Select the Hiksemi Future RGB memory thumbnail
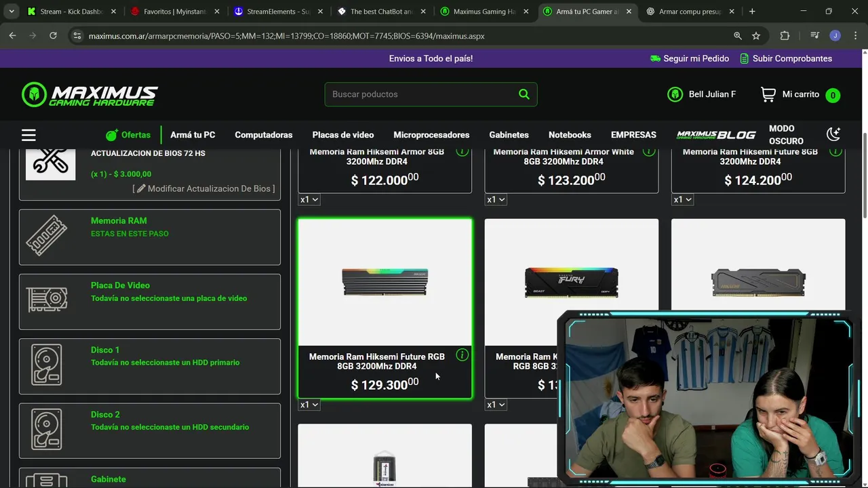 pos(384,282)
